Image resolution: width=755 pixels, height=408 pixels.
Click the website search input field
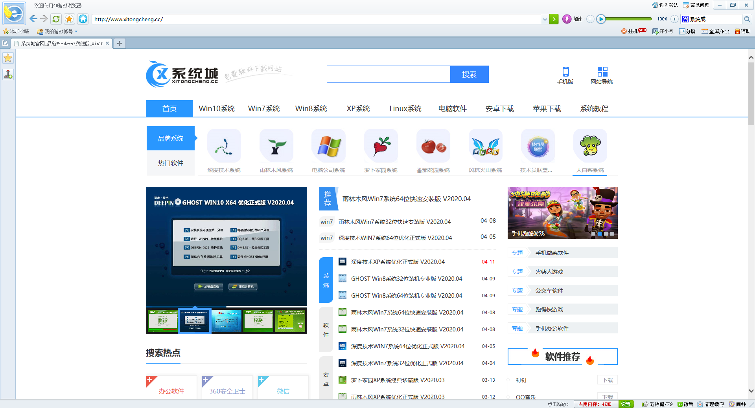pyautogui.click(x=389, y=74)
